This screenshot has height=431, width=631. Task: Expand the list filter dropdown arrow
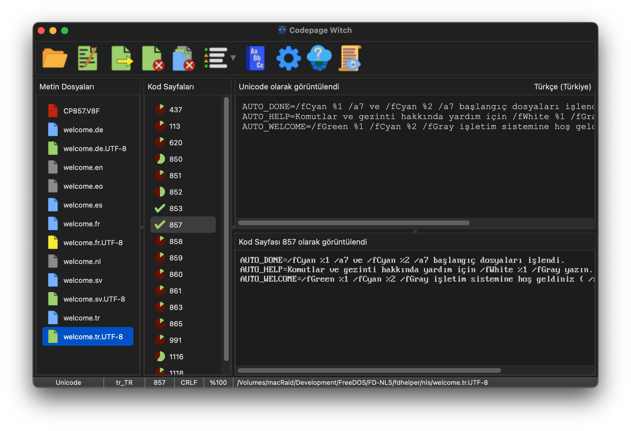[x=233, y=58]
